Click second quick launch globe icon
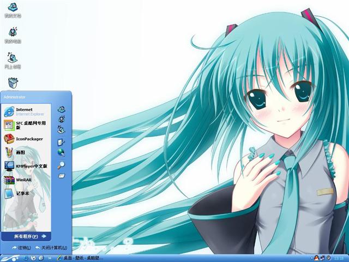 [34, 258]
